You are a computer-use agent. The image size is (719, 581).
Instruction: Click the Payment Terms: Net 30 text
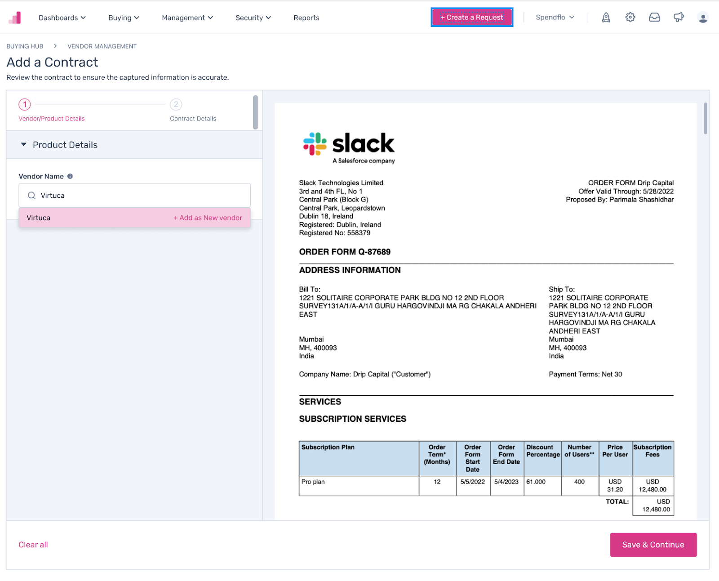point(586,374)
